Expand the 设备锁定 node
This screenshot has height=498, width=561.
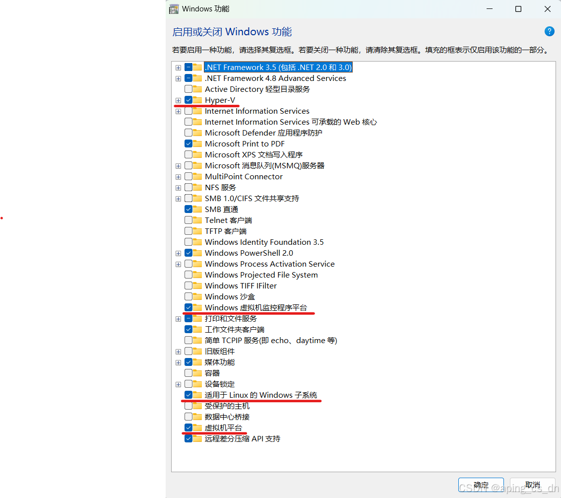178,384
